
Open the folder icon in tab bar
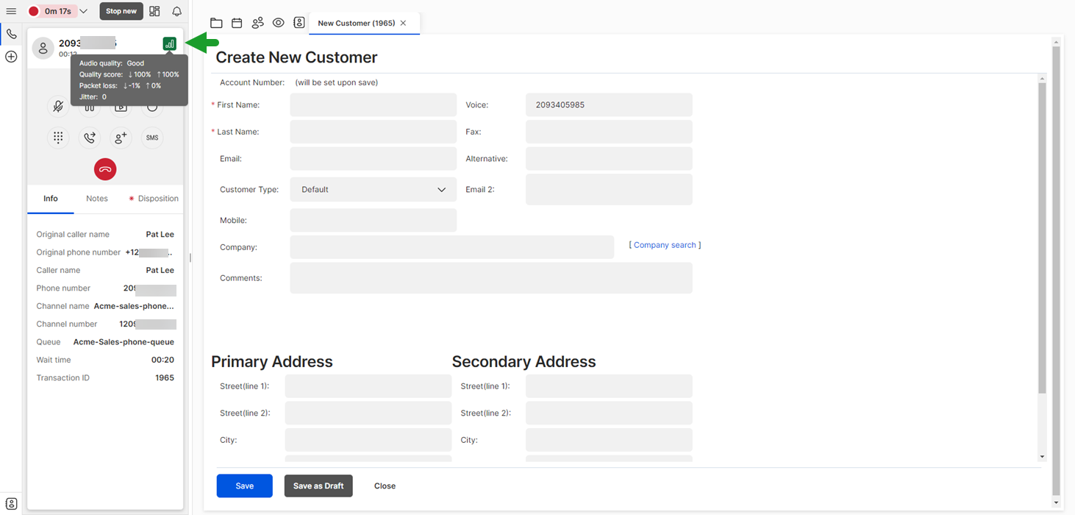pos(216,23)
